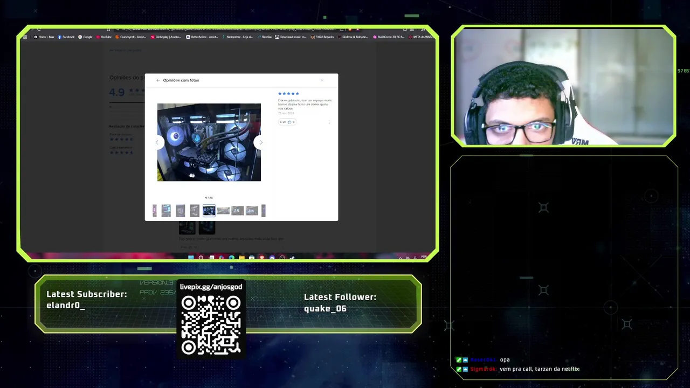Open the BetterAnime bookmark
The height and width of the screenshot is (388, 690).
tap(202, 37)
